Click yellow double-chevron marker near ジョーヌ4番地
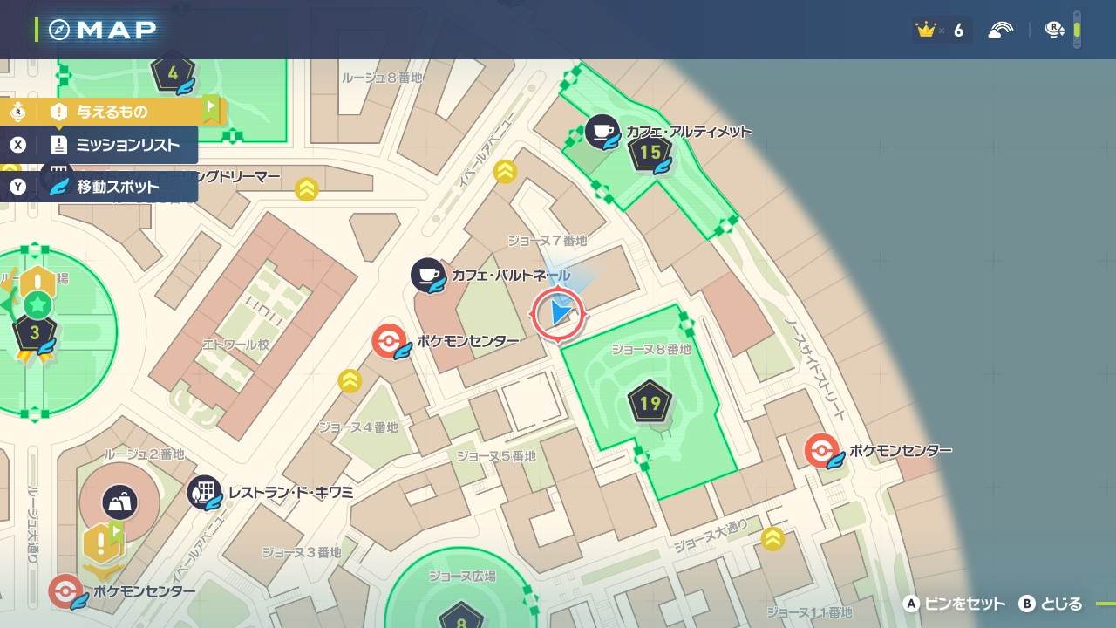 pos(350,380)
